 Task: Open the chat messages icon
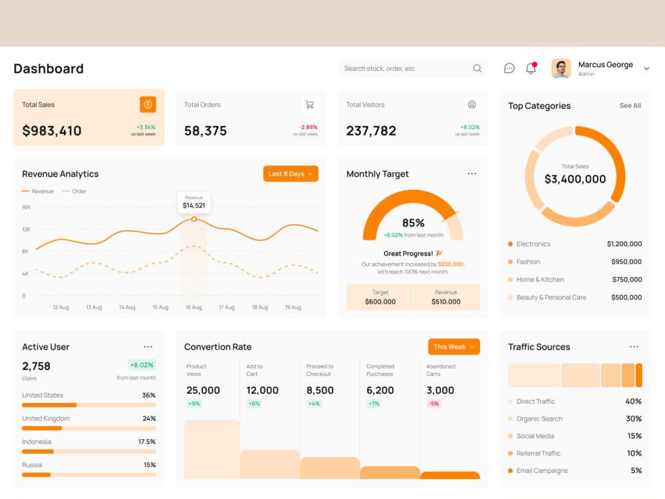509,68
